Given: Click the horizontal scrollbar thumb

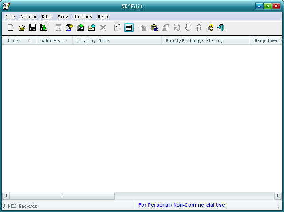Looking at the screenshot, I should coord(62,196).
